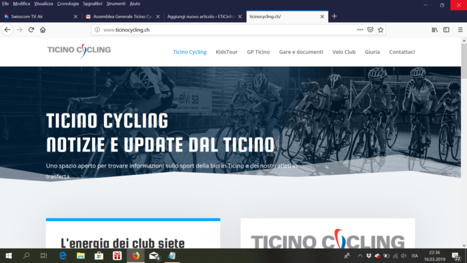Launch Microsoft Edge from taskbar
The image size is (467, 263).
(x=63, y=256)
